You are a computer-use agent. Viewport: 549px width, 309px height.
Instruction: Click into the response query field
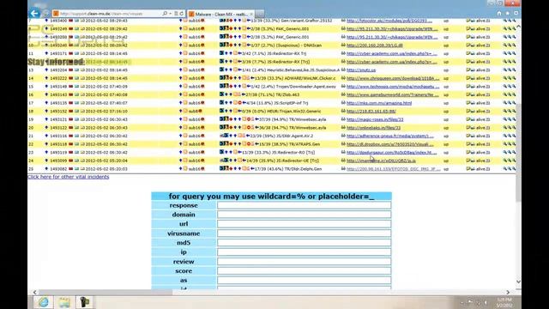(x=304, y=205)
